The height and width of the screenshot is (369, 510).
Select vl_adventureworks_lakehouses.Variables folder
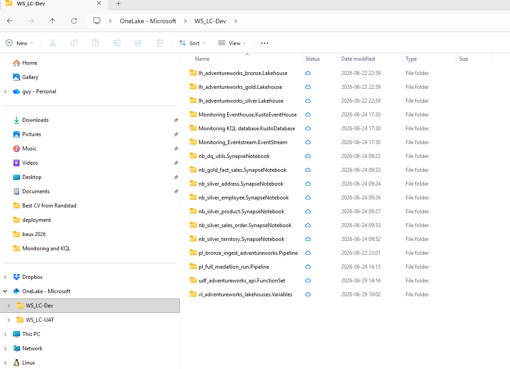click(x=245, y=294)
